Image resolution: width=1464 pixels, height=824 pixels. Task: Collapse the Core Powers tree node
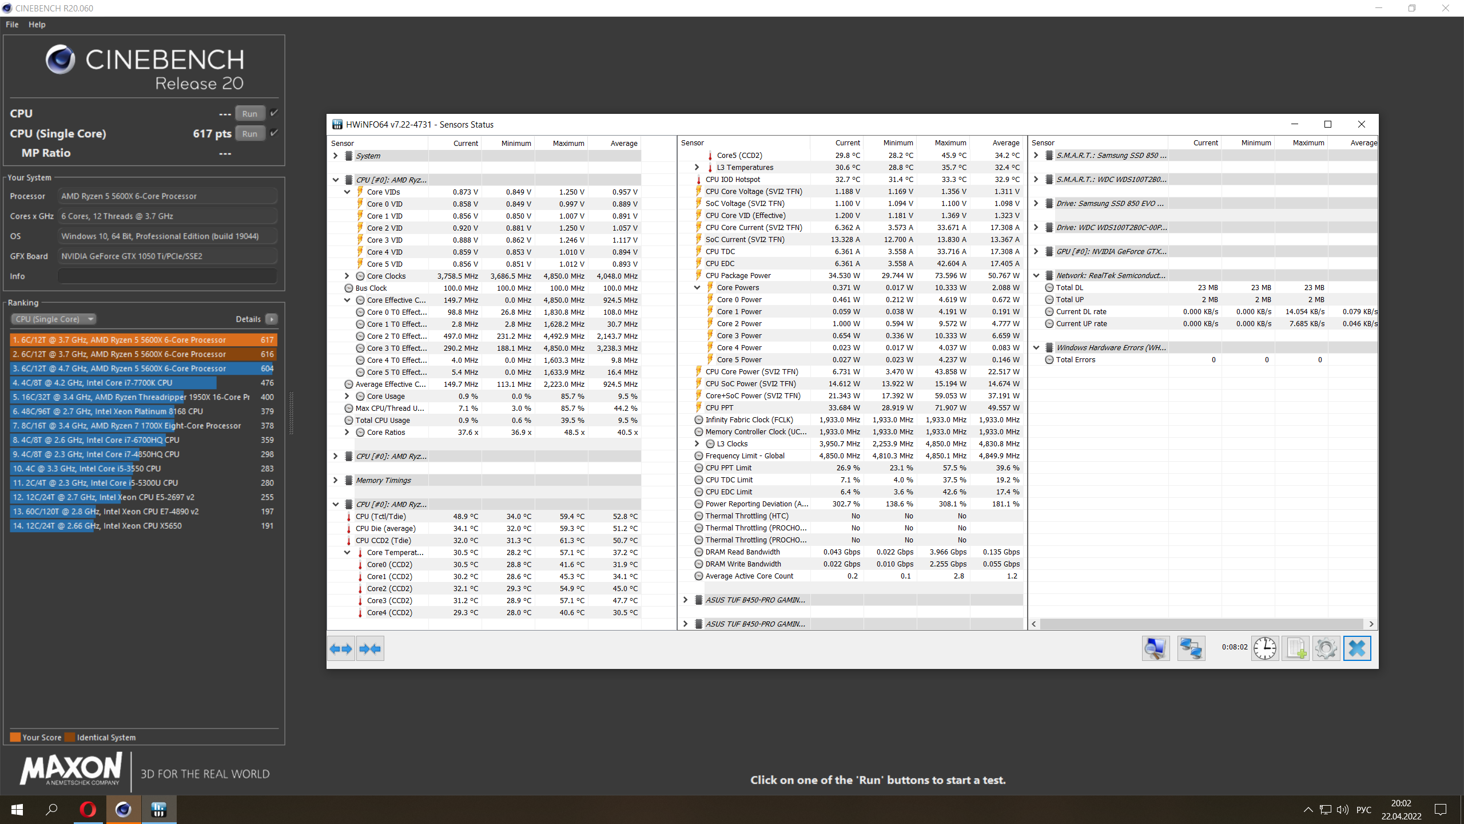[697, 287]
